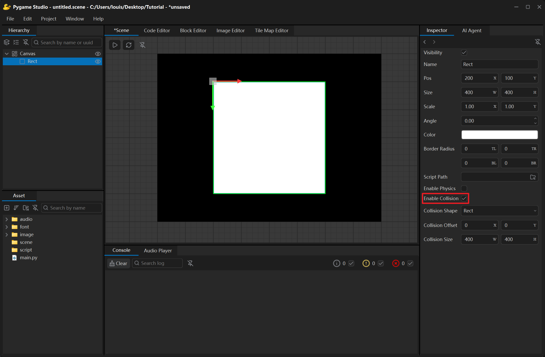The width and height of the screenshot is (545, 357).
Task: Click the Search log field
Action: 157,263
